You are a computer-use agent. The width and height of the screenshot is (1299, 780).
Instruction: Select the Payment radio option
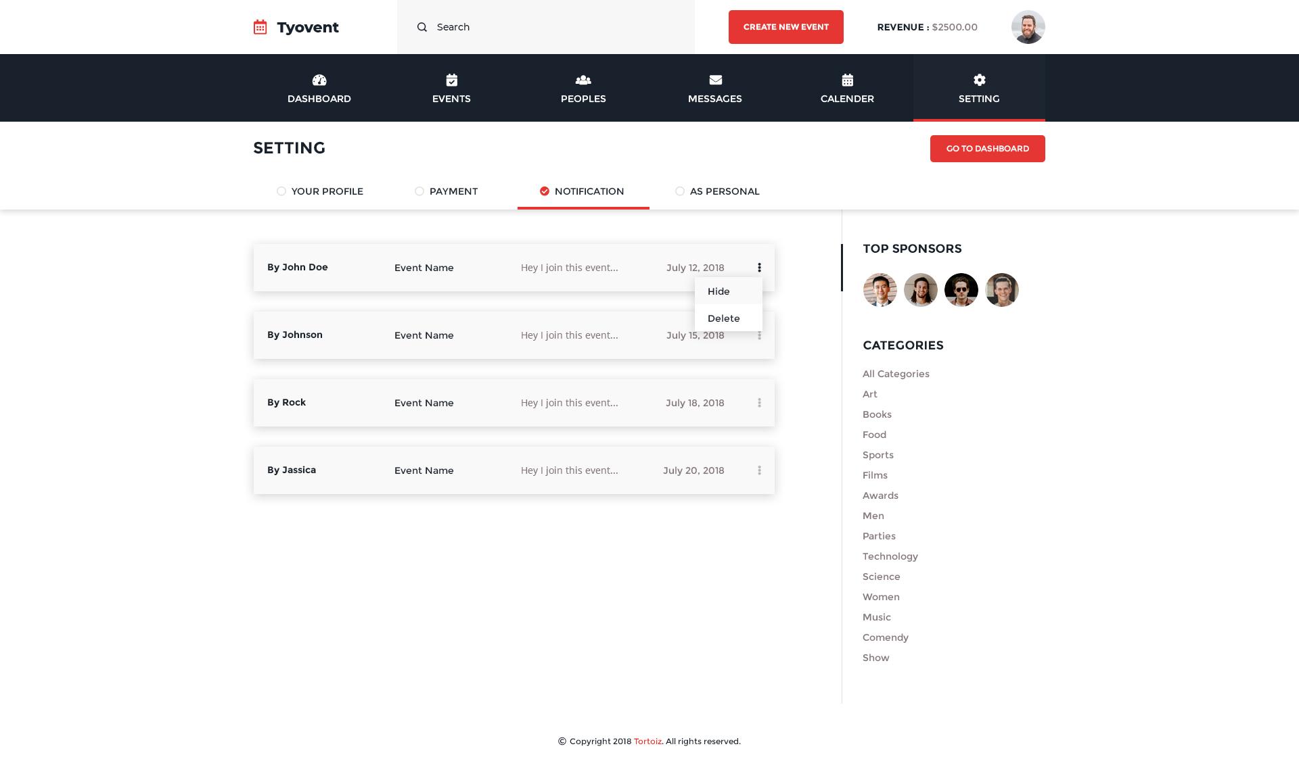click(419, 191)
